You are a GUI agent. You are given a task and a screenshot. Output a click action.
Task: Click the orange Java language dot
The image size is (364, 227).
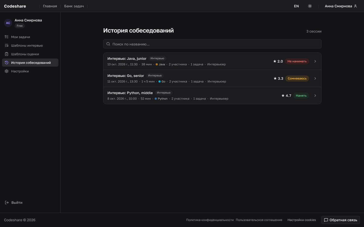click(x=157, y=64)
